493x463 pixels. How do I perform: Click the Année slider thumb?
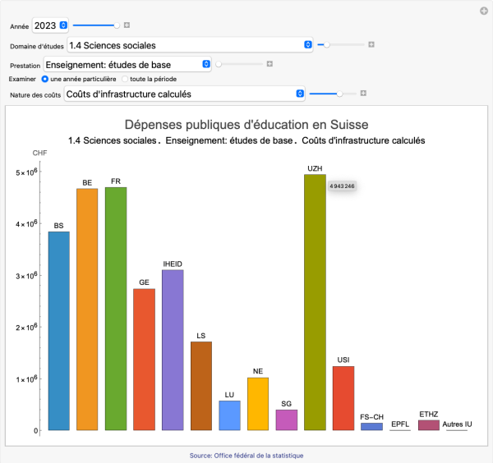117,26
